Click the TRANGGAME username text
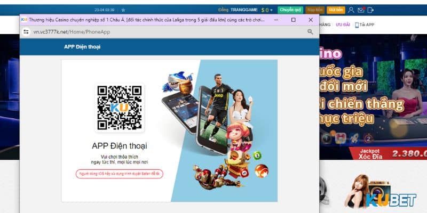The height and width of the screenshot is (213, 427). tap(244, 10)
